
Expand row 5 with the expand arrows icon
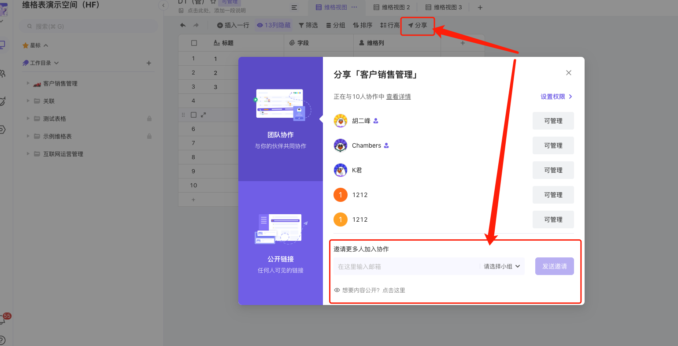tap(203, 115)
